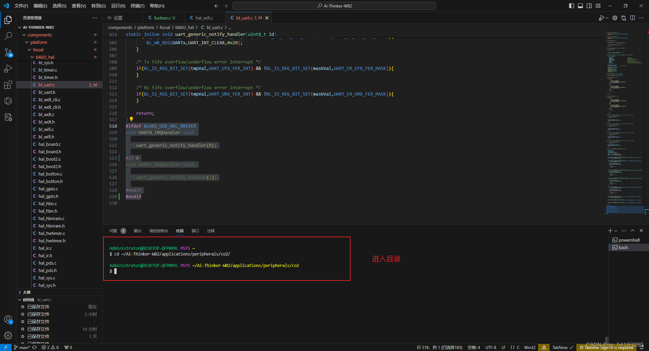
Task: Click the Customize Layout icon
Action: coord(598,6)
